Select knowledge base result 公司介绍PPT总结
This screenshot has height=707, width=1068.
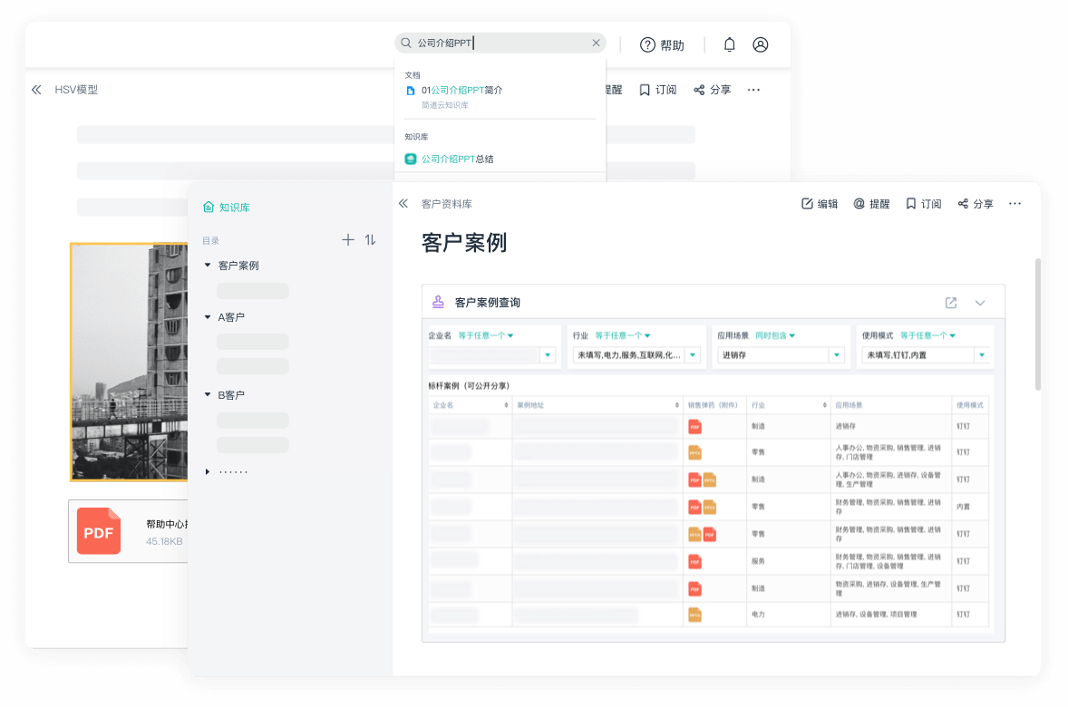coord(457,159)
